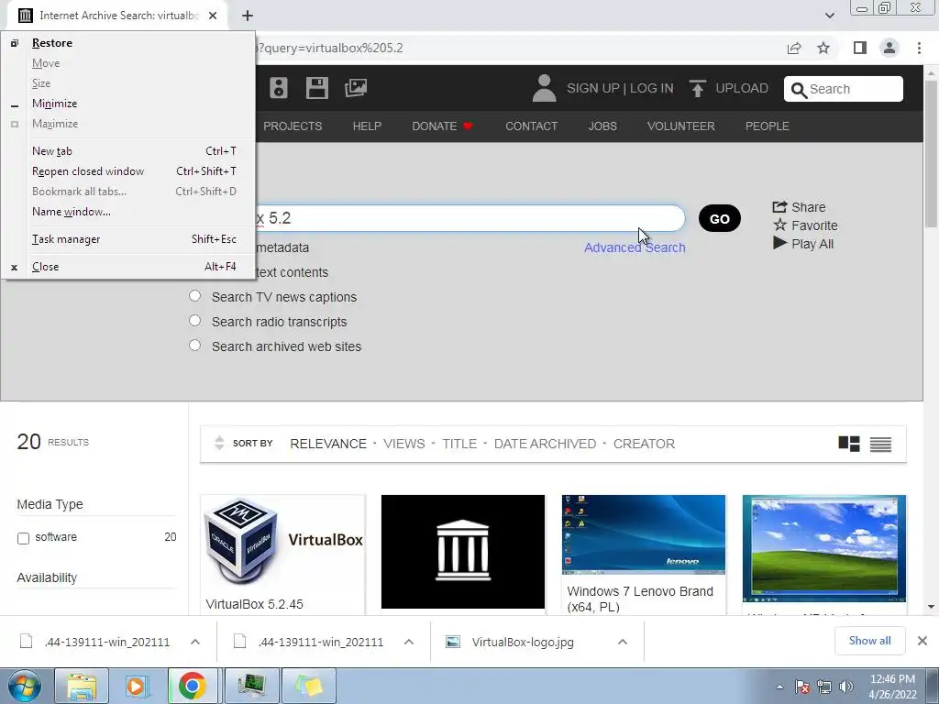
Task: Open CONTACT in the navigation bar
Action: 531,126
